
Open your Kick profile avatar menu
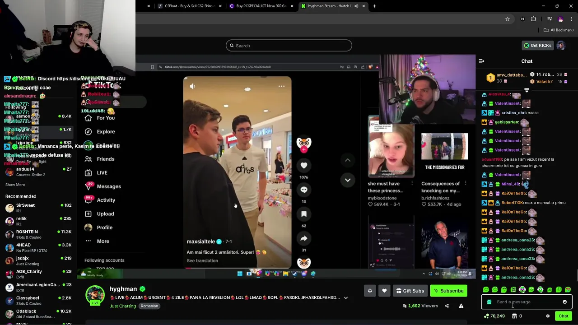pos(561,46)
